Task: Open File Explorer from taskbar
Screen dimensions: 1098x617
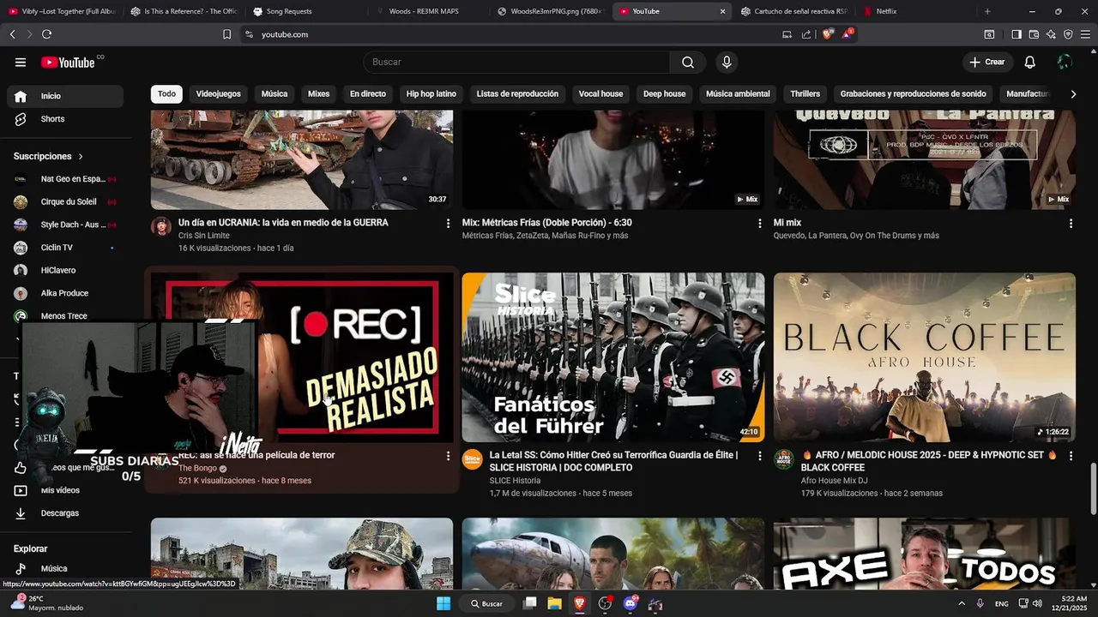Action: click(554, 603)
